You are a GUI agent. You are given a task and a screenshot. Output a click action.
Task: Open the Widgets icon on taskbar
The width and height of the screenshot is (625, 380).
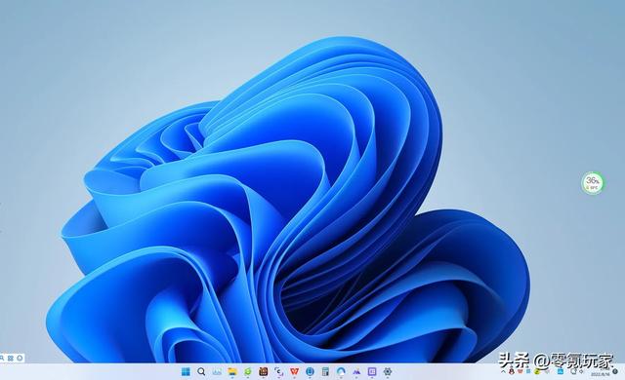[x=217, y=371]
